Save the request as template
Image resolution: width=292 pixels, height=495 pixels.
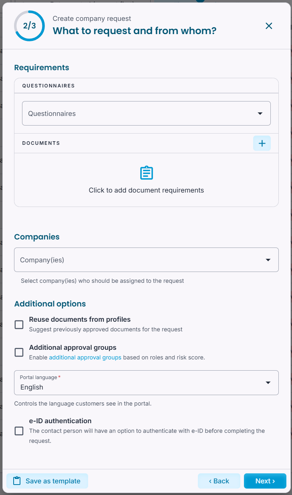[x=47, y=481]
